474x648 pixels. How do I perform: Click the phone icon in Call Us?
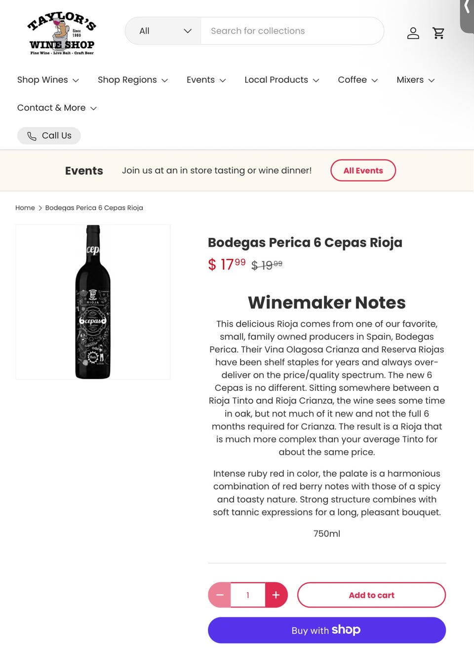pyautogui.click(x=32, y=136)
